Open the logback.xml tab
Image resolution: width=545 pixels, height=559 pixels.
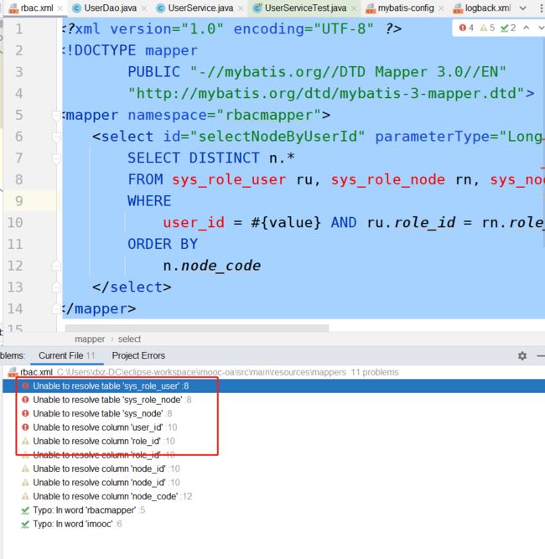pyautogui.click(x=482, y=8)
